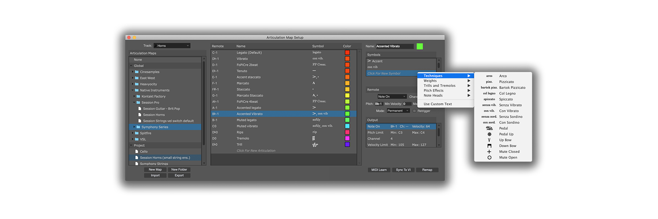Enable the Retrigger checkbox
The image size is (658, 219).
coord(414,111)
